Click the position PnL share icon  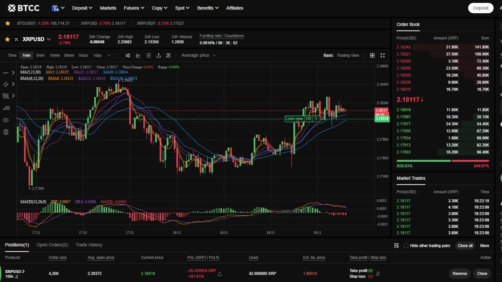220,273
